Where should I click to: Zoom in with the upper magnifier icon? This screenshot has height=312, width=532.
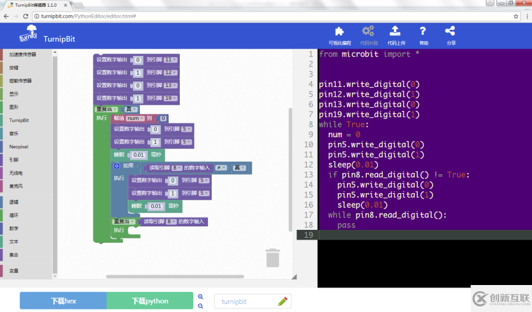pyautogui.click(x=201, y=297)
